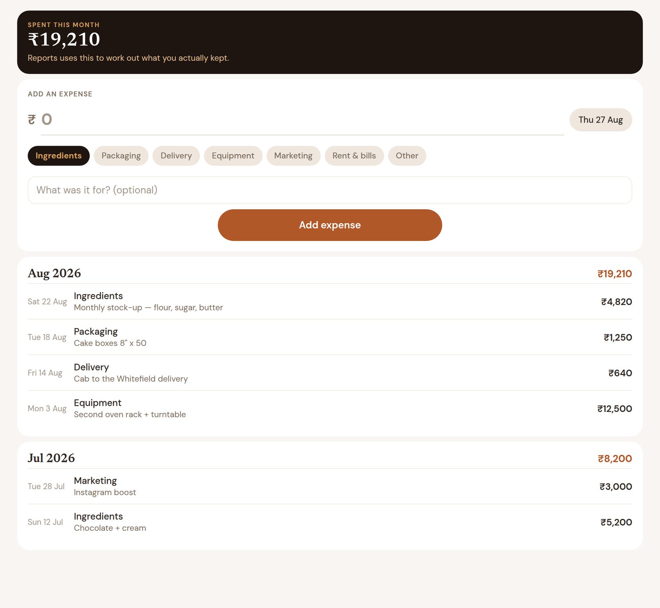The height and width of the screenshot is (608, 660).
Task: Click the Add An Expense label
Action: 60,94
